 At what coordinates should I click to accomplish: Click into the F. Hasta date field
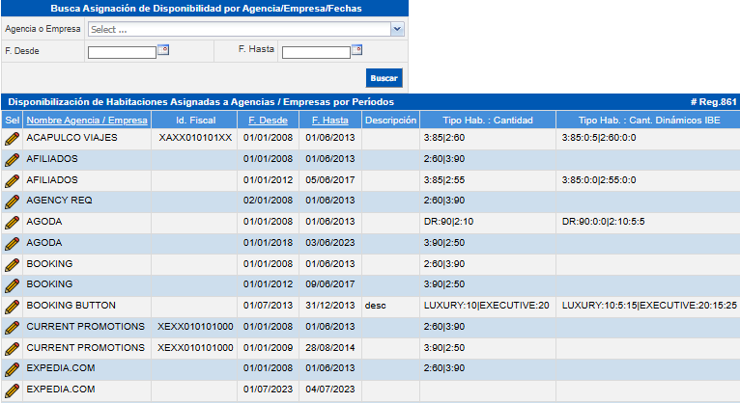pos(315,52)
